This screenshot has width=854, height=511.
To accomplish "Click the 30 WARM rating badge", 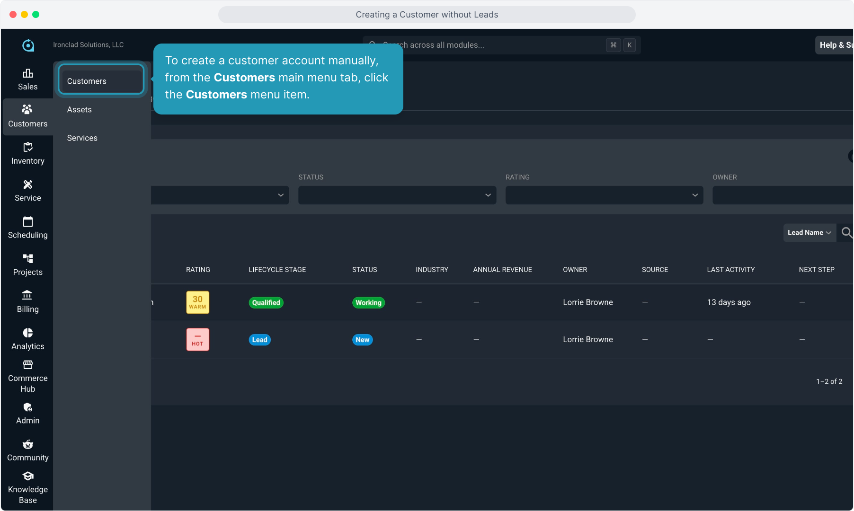I will pyautogui.click(x=197, y=302).
